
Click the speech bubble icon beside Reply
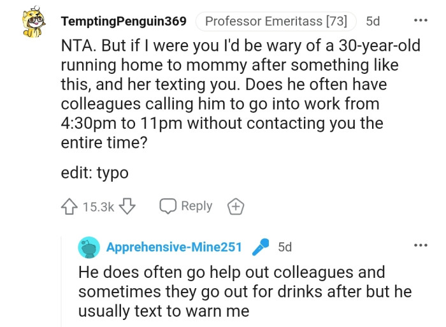click(x=168, y=206)
